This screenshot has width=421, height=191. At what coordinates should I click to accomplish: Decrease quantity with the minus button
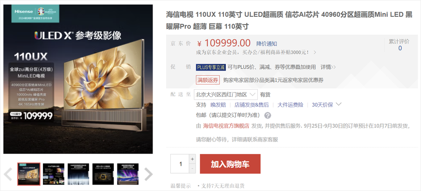pyautogui.click(x=192, y=169)
